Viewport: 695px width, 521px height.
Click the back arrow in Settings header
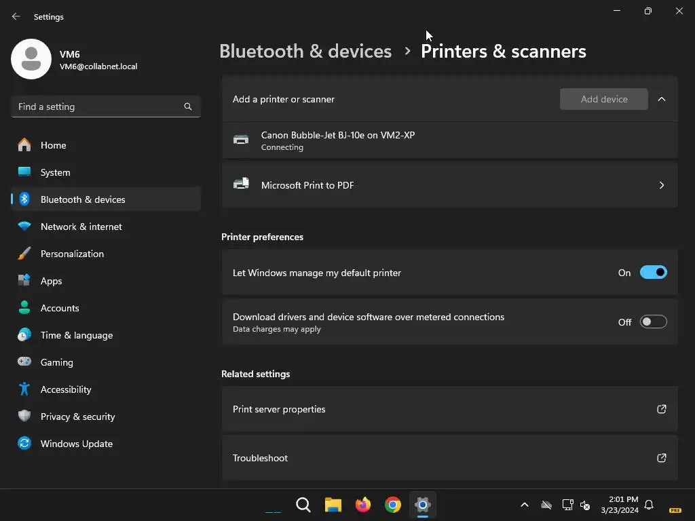pyautogui.click(x=16, y=16)
